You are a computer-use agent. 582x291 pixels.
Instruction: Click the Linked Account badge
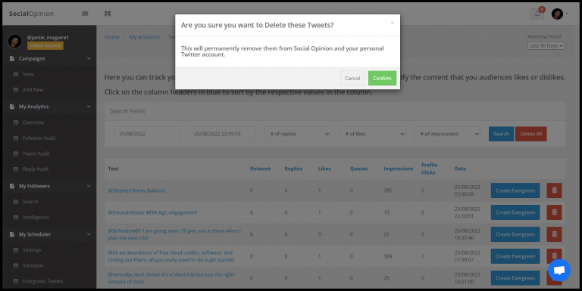pyautogui.click(x=45, y=45)
